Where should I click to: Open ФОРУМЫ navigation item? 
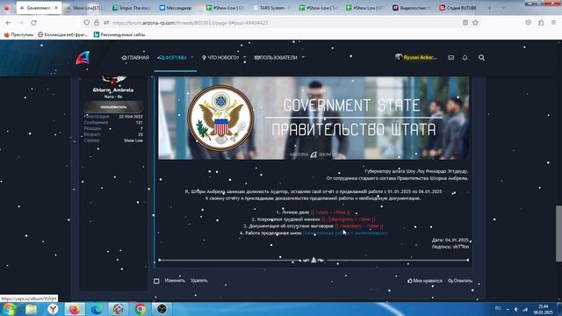click(172, 57)
